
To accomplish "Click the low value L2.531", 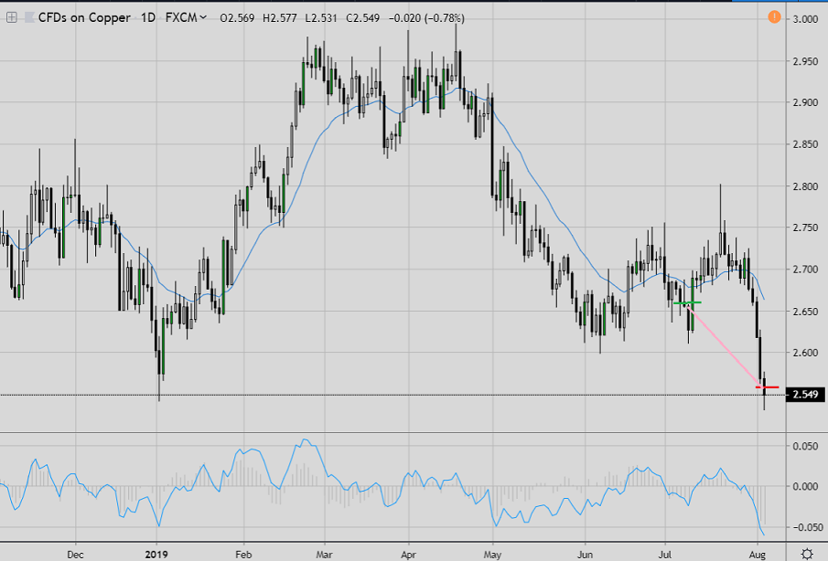I will coord(321,18).
